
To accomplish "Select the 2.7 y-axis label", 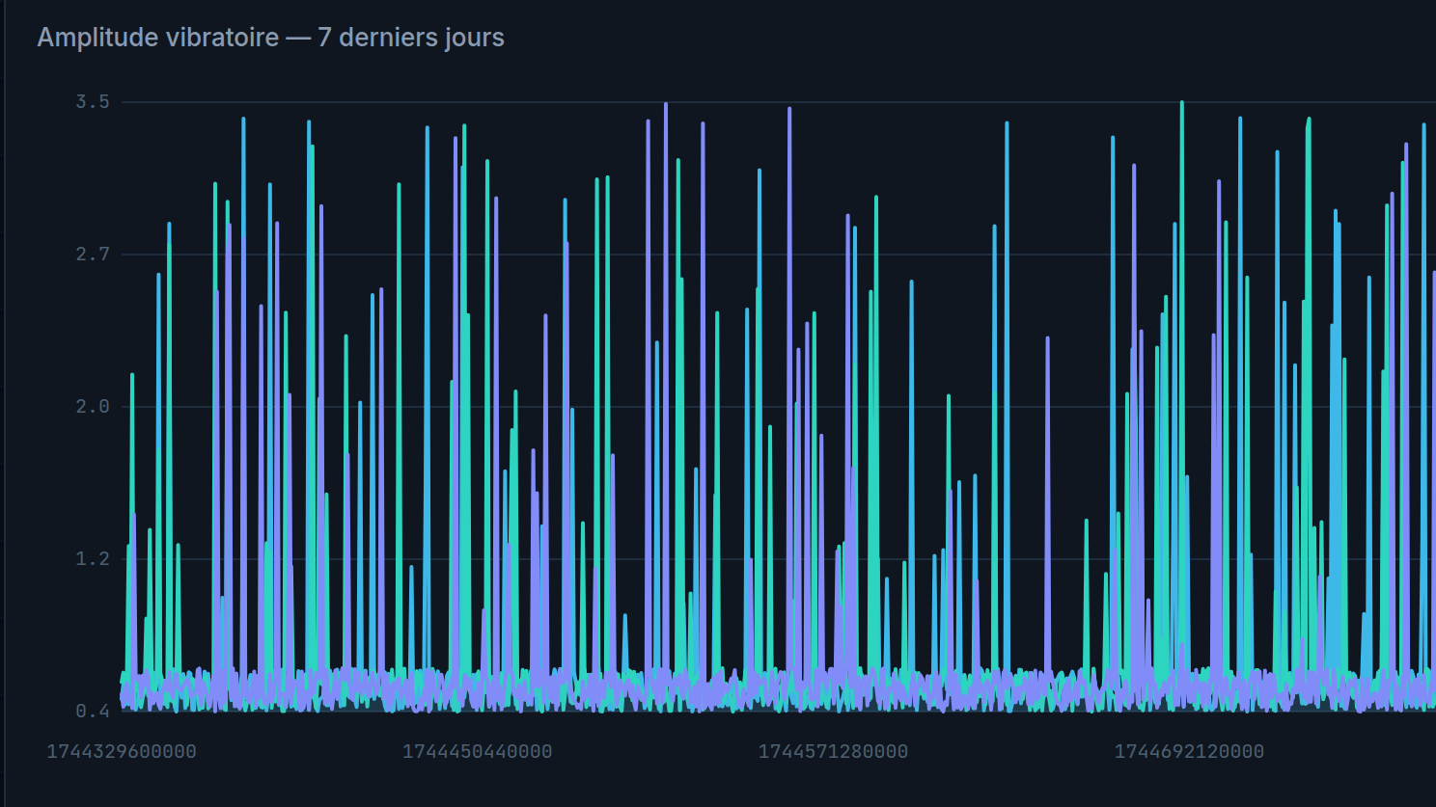I will 93,255.
